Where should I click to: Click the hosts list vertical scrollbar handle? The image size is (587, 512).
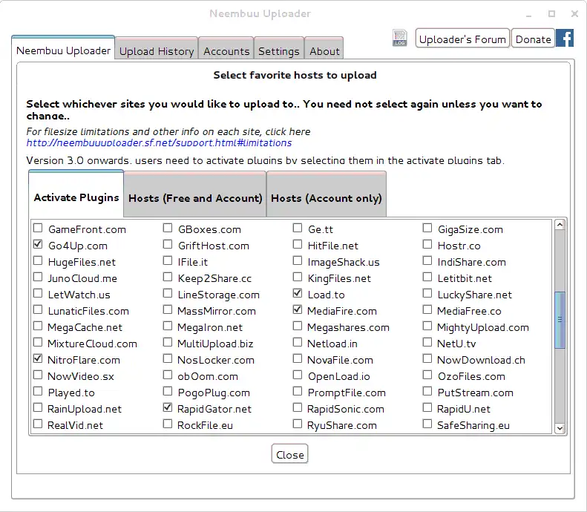(560, 319)
